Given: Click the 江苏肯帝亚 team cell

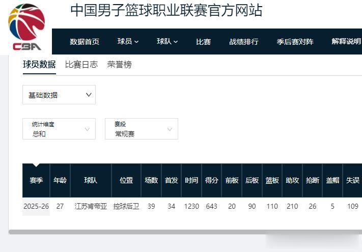Looking at the screenshot, I should click(x=91, y=207).
